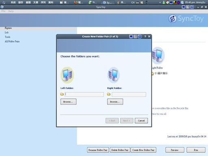
Task: Click folder icon beside Right Folder field
Action: (x=108, y=94)
